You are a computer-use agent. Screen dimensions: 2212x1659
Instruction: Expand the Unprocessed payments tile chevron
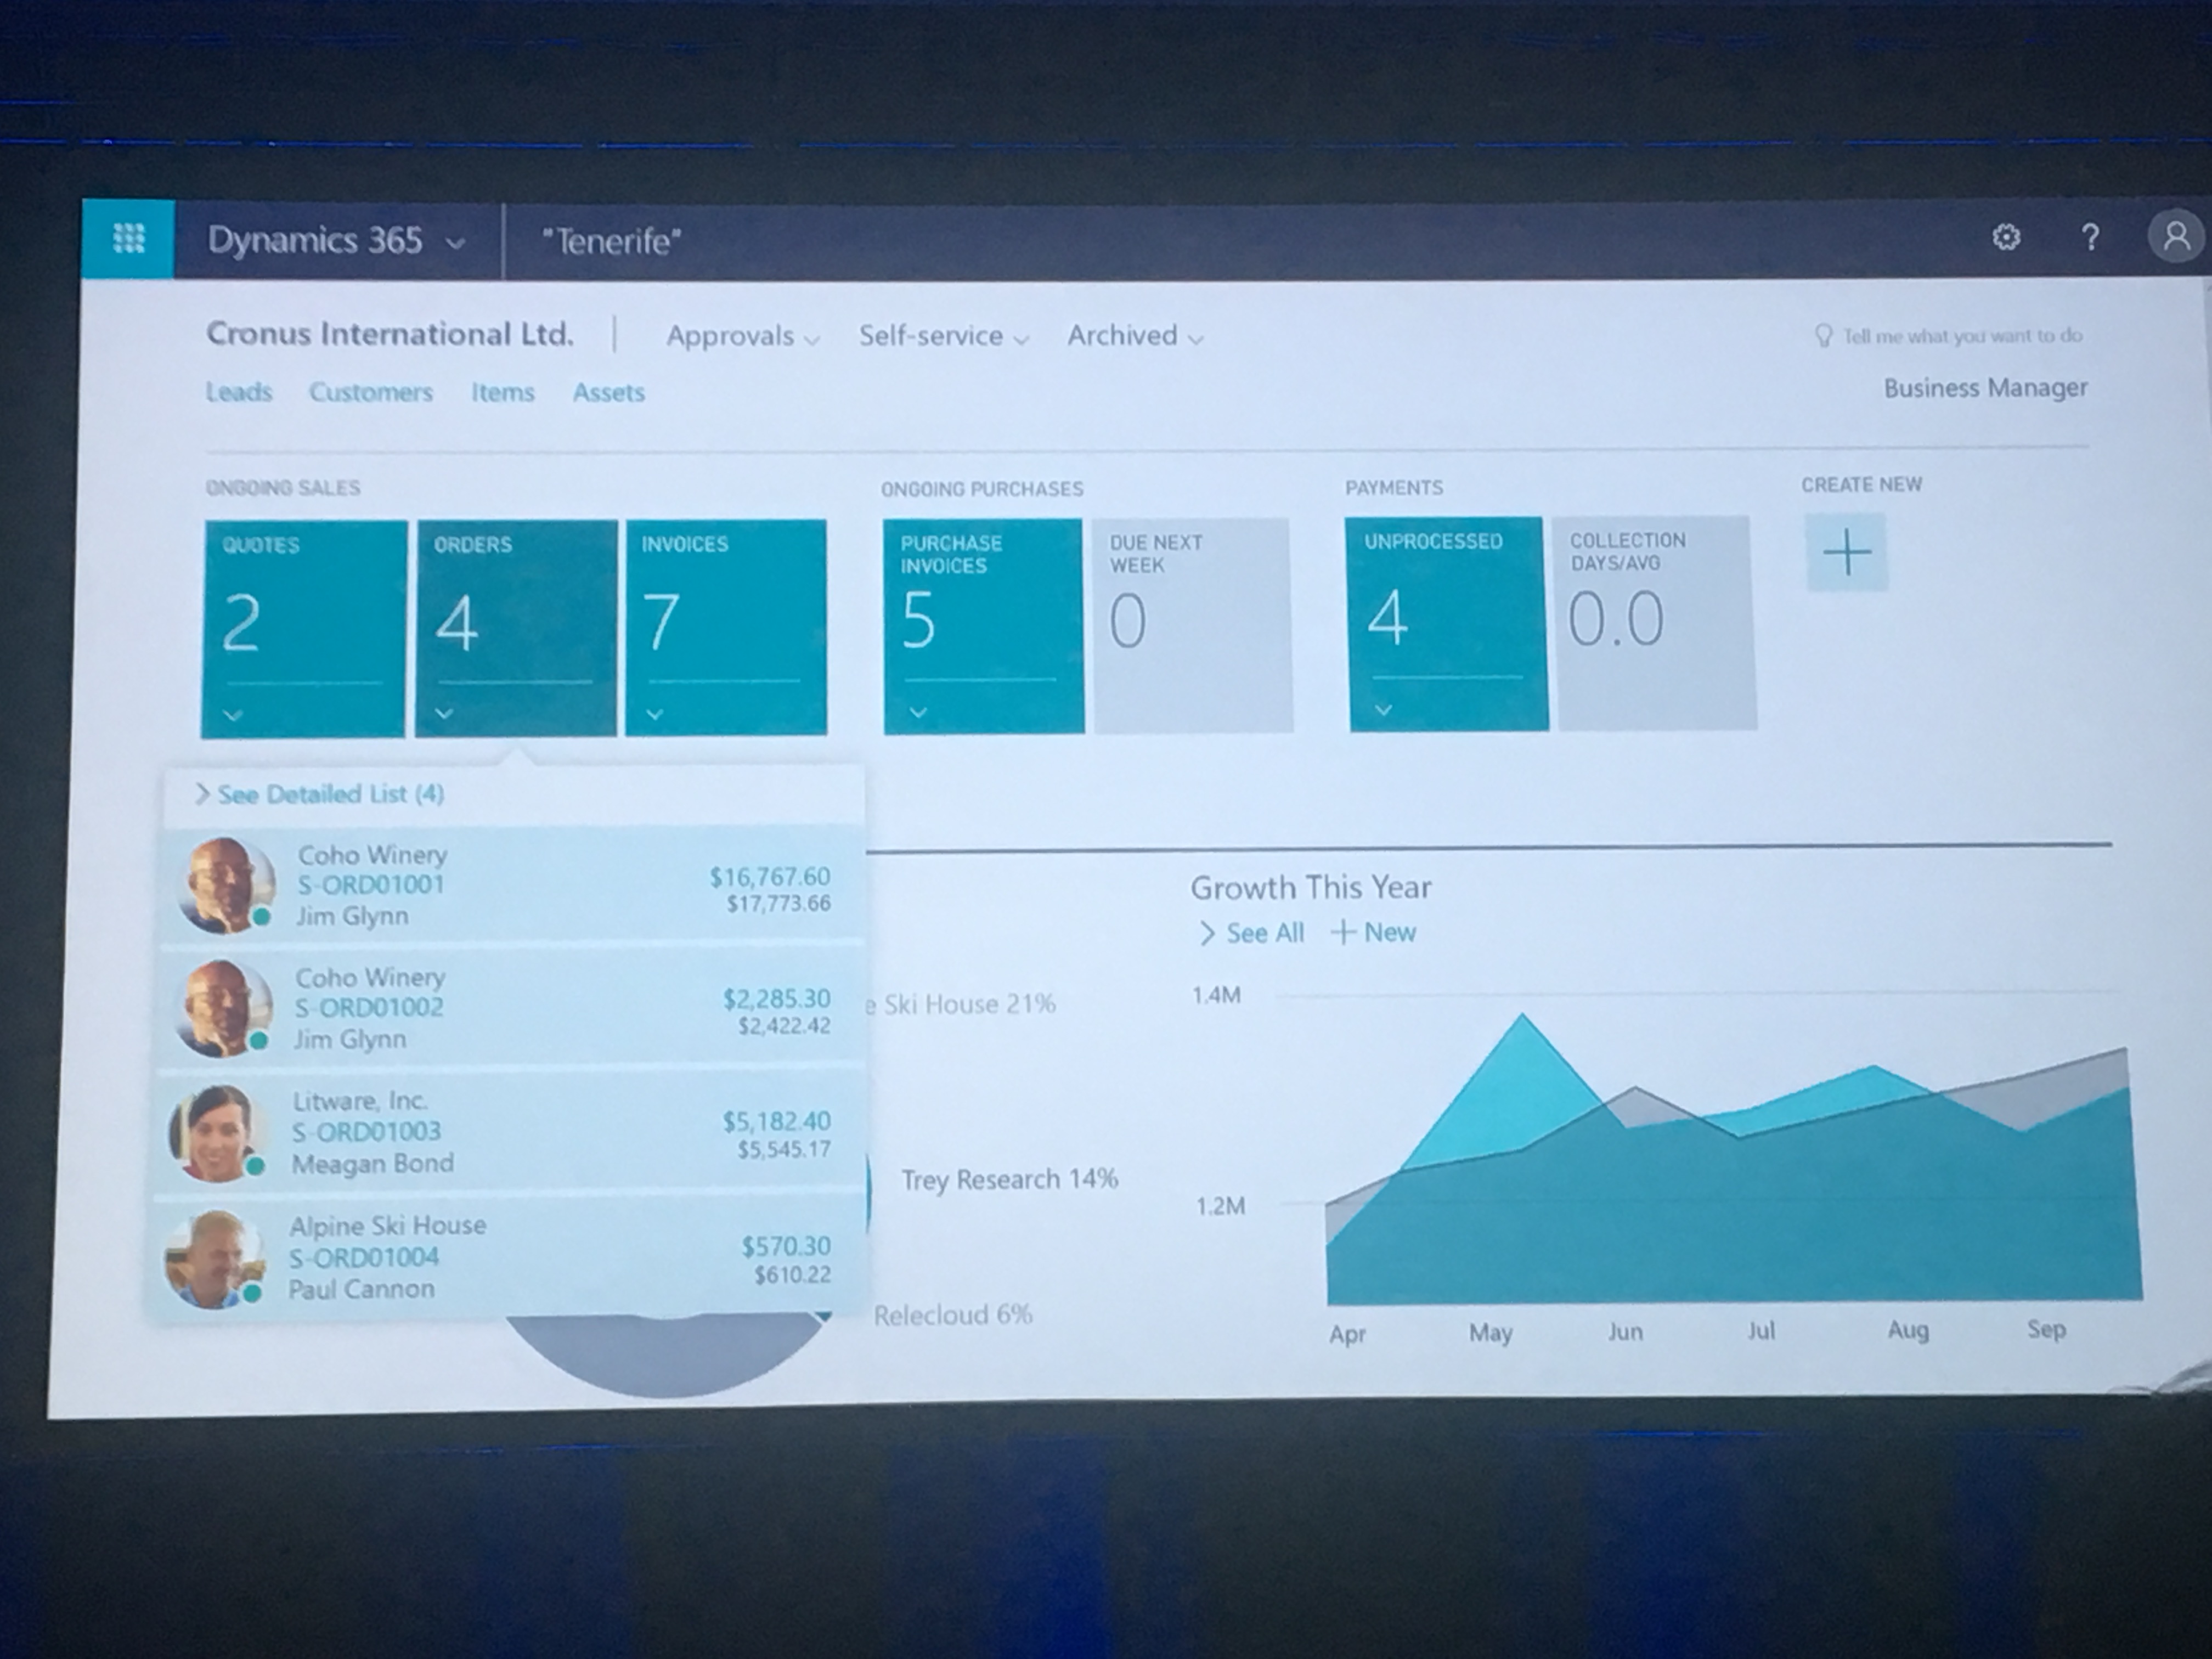click(1384, 710)
